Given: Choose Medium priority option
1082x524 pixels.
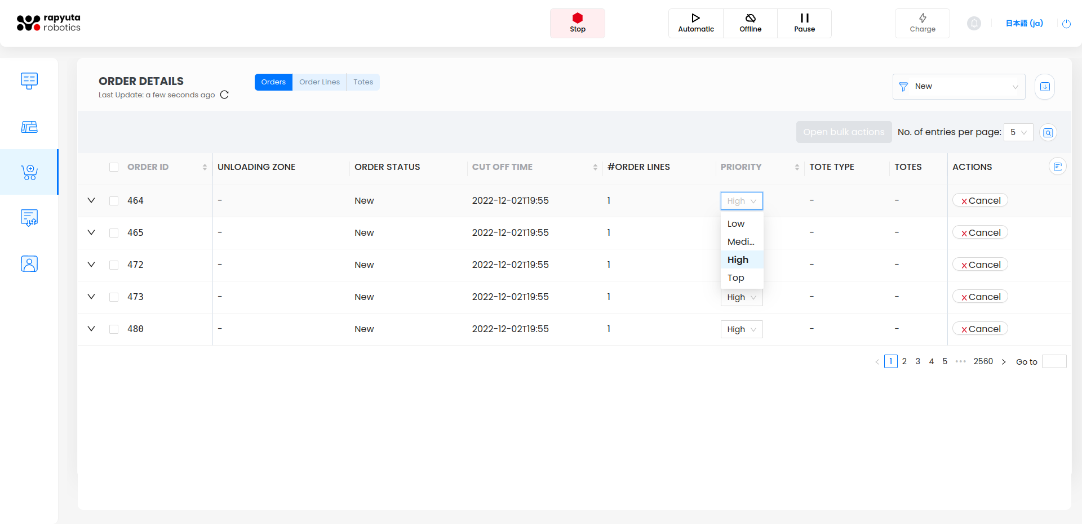Looking at the screenshot, I should tap(742, 241).
